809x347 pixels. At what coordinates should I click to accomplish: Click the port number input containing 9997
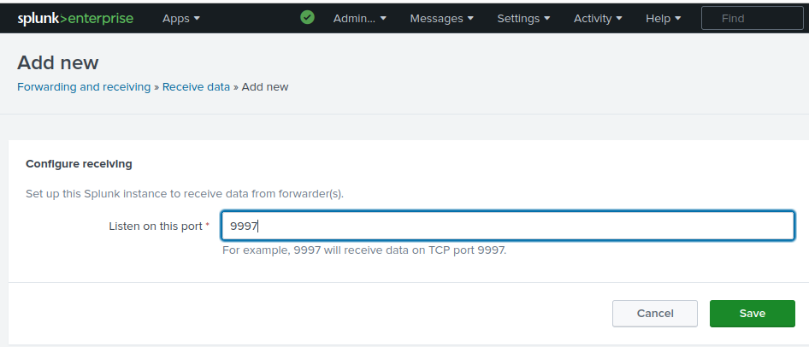pos(508,226)
